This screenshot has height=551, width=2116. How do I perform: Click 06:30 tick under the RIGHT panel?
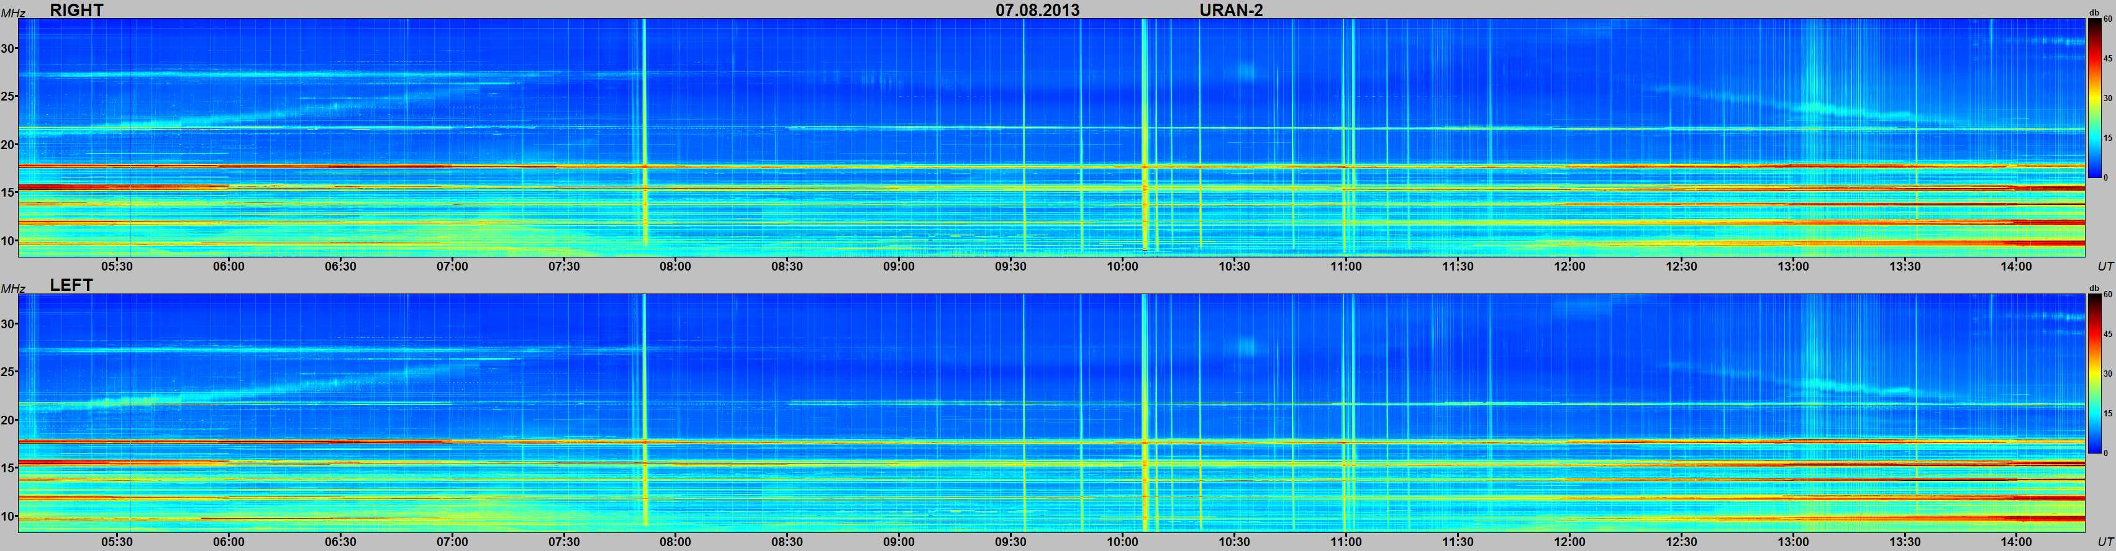pyautogui.click(x=340, y=266)
